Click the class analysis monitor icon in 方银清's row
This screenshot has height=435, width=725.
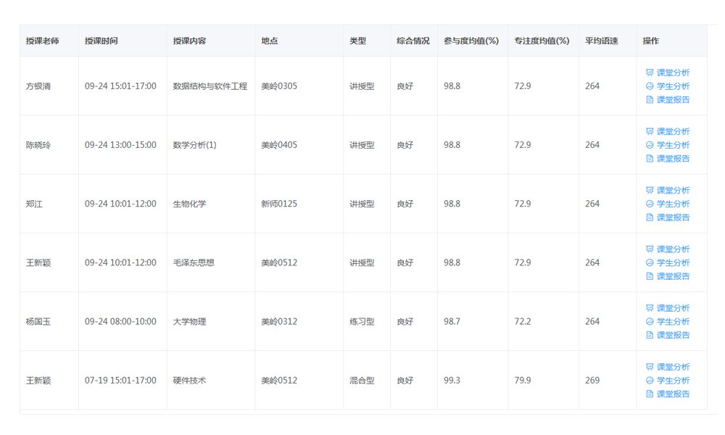coord(649,72)
